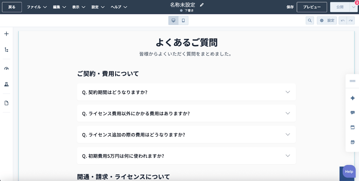
Task: Click the 戻る button
Action: point(12,7)
